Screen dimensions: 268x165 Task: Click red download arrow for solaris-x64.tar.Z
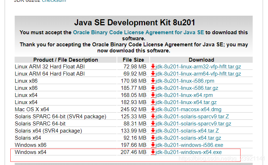[x=153, y=131]
